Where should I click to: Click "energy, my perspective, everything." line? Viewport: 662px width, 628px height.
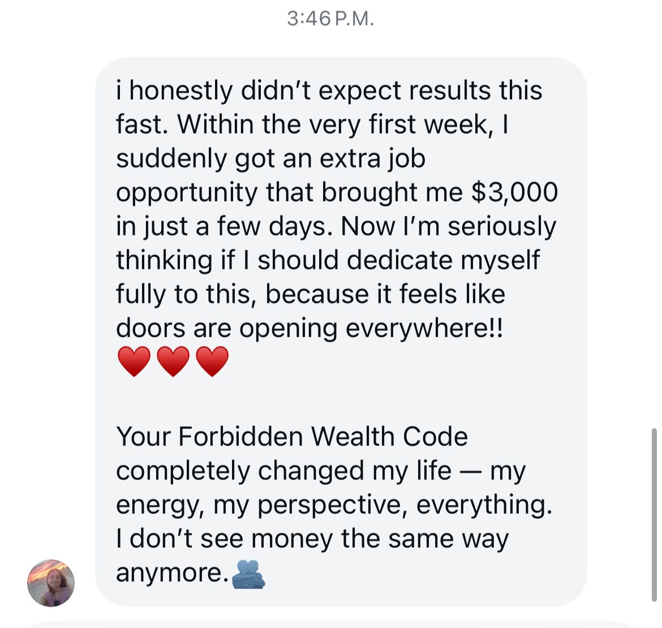(x=333, y=505)
